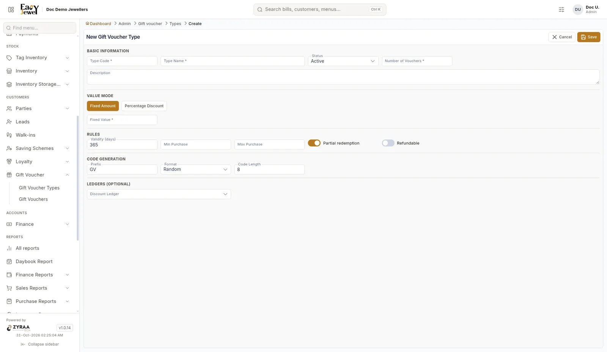Click Types in the breadcrumb
This screenshot has width=607, height=352.
pyautogui.click(x=175, y=24)
